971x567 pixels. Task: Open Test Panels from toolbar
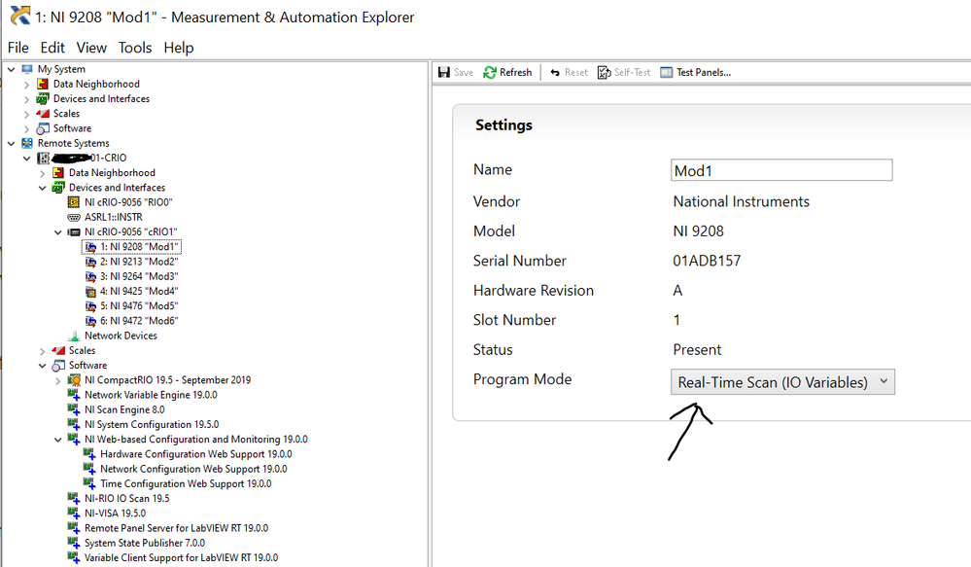coord(667,73)
